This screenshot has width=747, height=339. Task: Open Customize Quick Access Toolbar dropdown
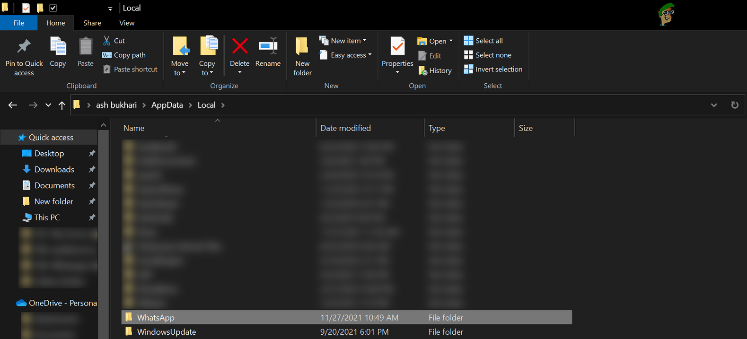click(x=110, y=9)
